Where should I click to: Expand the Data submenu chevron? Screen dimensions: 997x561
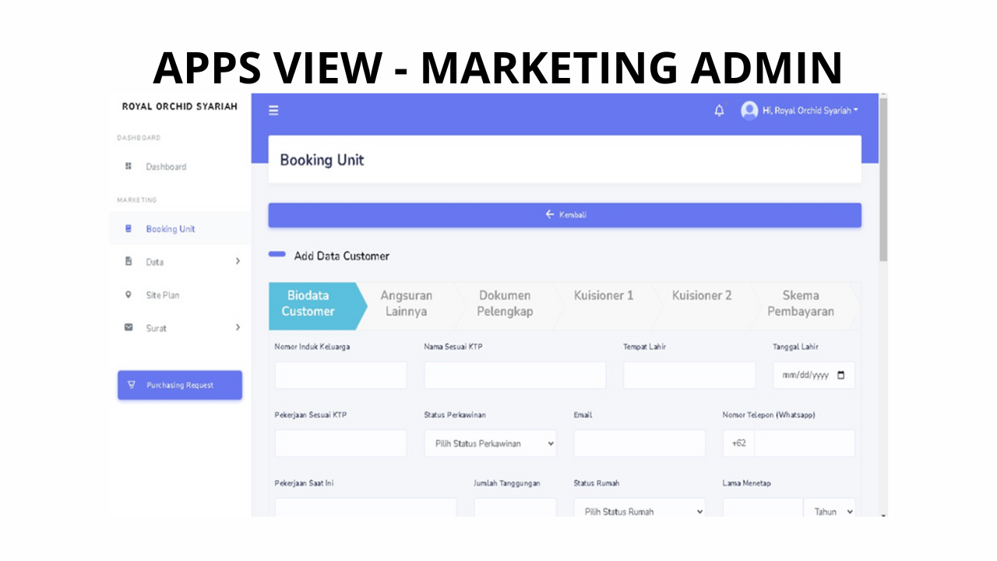[x=238, y=262]
